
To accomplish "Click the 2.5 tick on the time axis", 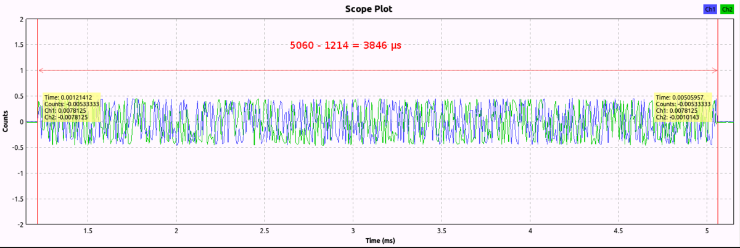I will pos(265,231).
